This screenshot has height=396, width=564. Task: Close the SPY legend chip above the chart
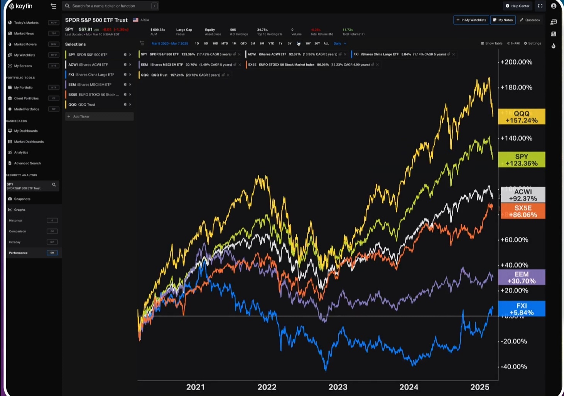[239, 54]
